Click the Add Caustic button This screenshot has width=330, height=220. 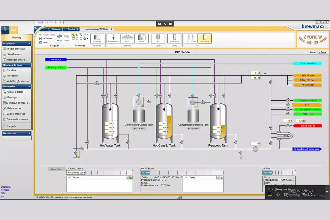click(139, 128)
